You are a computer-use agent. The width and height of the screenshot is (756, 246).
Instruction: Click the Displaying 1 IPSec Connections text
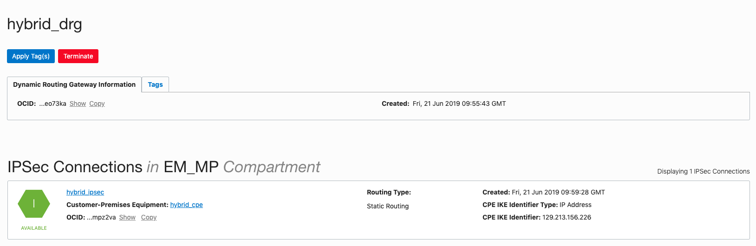(703, 171)
